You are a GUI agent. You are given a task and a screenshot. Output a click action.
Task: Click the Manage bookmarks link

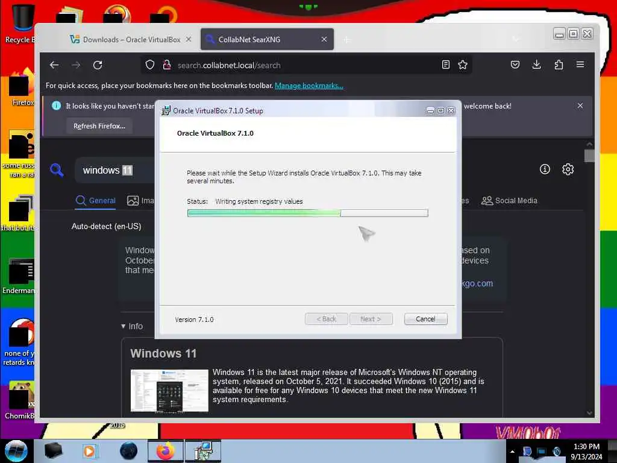pyautogui.click(x=309, y=86)
